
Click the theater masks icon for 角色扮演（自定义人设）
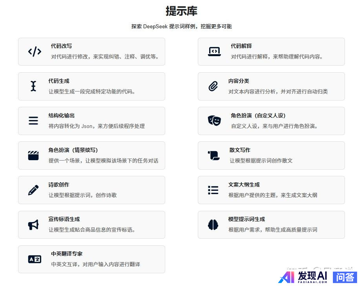(x=214, y=121)
